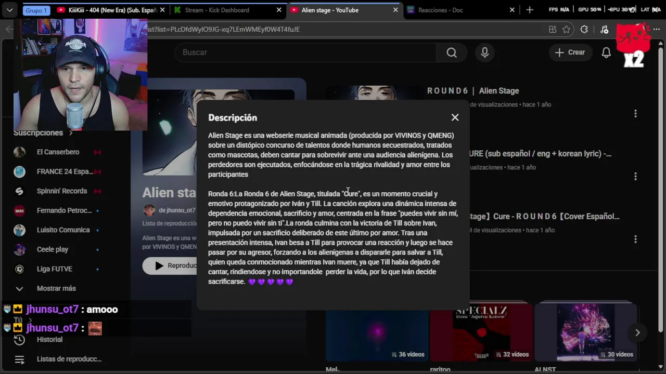
Task: Expand the Suscripciones section chevron
Action: 71,133
